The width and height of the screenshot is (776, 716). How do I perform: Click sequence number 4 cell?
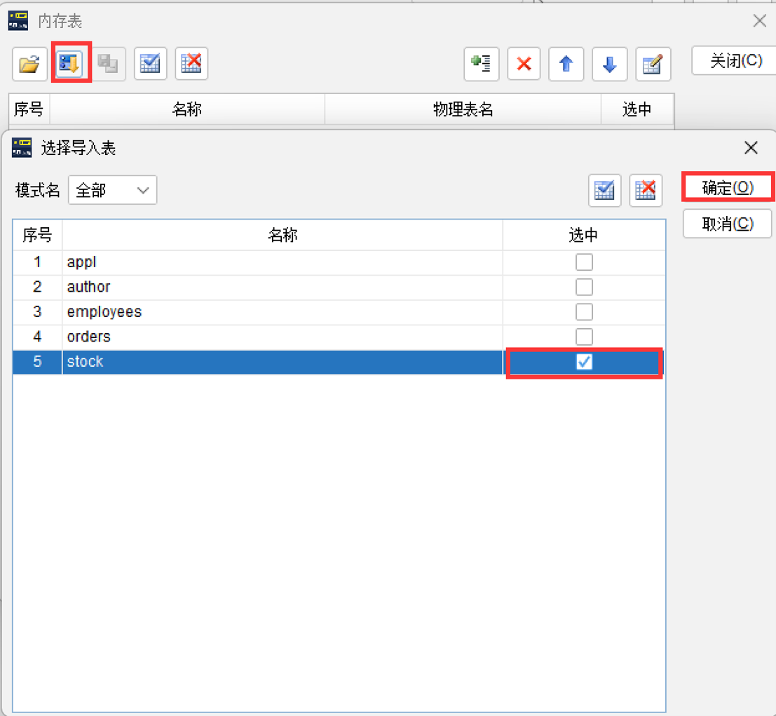tap(37, 337)
